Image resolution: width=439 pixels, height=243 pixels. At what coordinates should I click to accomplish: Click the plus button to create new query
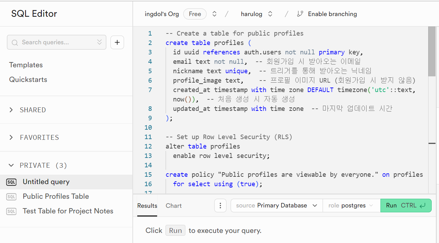(117, 42)
